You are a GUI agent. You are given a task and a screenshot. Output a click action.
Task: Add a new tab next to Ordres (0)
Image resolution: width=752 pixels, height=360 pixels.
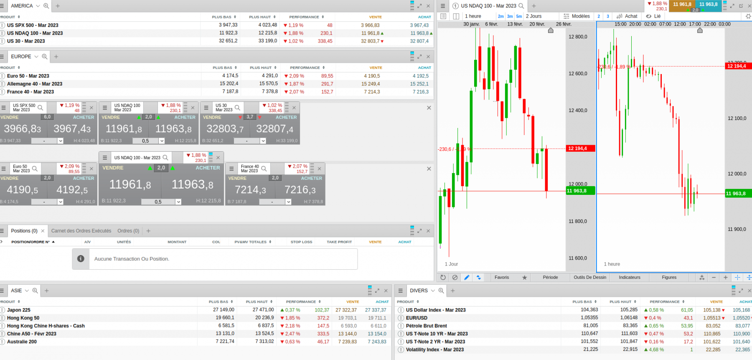point(148,231)
